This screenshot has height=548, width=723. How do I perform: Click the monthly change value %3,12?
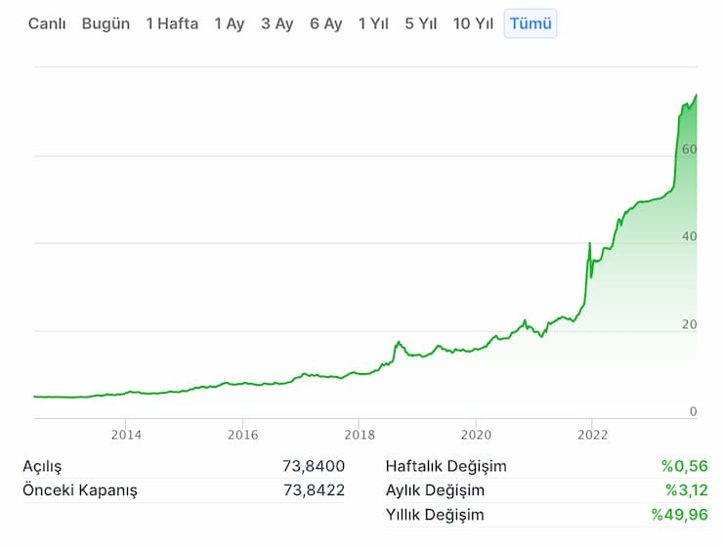(687, 490)
